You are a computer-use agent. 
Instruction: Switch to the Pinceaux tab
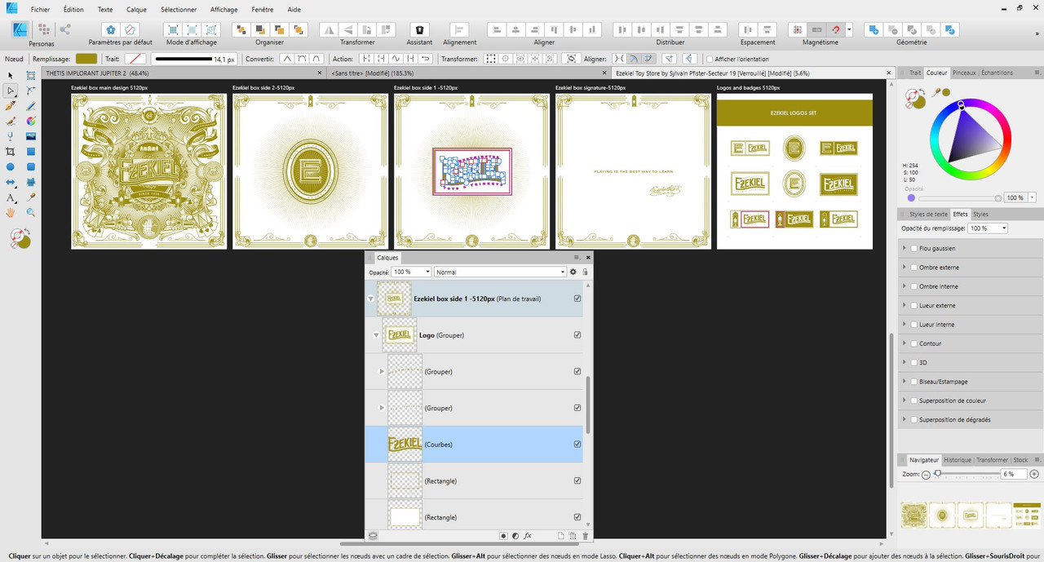point(964,73)
